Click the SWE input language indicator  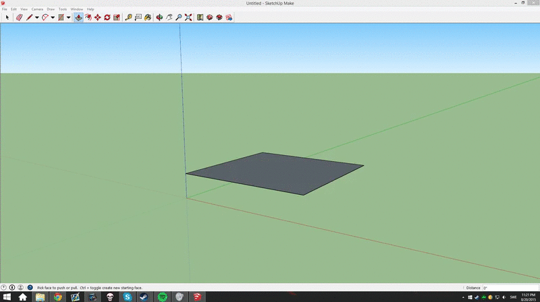tap(513, 297)
